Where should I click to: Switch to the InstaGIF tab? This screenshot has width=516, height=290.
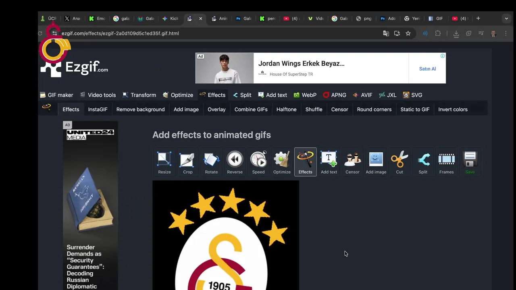[x=98, y=110]
